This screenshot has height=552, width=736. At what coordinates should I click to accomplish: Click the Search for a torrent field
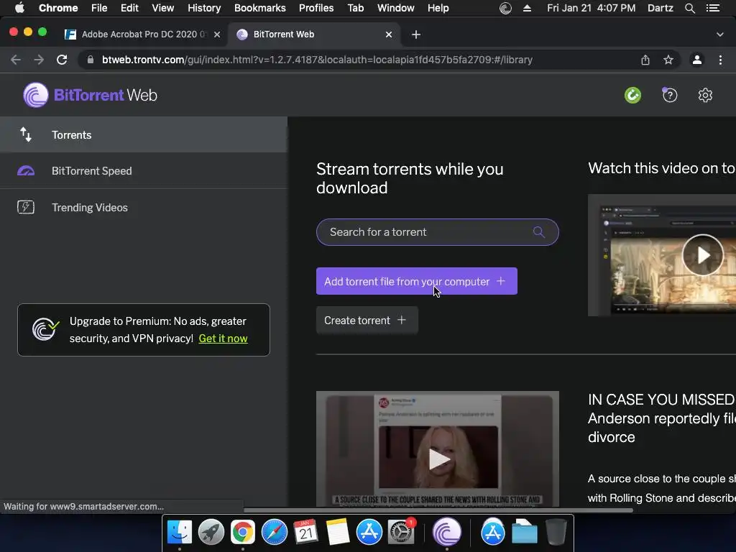(438, 232)
